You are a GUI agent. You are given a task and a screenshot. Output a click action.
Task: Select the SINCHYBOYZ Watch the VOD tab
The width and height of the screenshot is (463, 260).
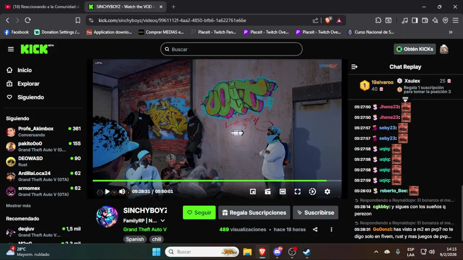point(126,7)
